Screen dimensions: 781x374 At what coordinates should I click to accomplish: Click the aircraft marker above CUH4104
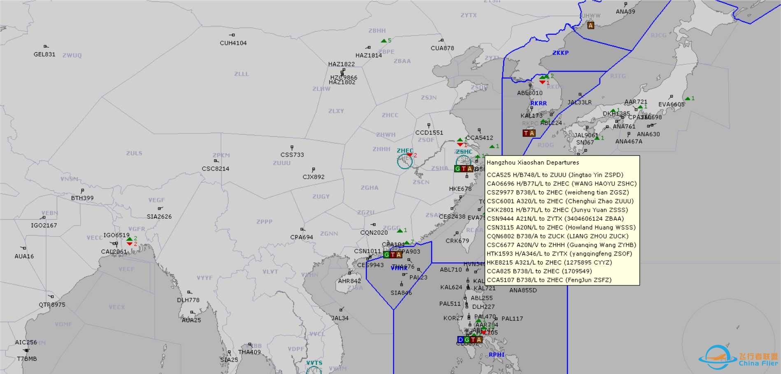pyautogui.click(x=232, y=35)
